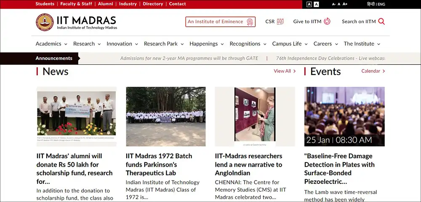Image resolution: width=421 pixels, height=202 pixels.
Task: Click the Search on IITM text
Action: pos(359,22)
